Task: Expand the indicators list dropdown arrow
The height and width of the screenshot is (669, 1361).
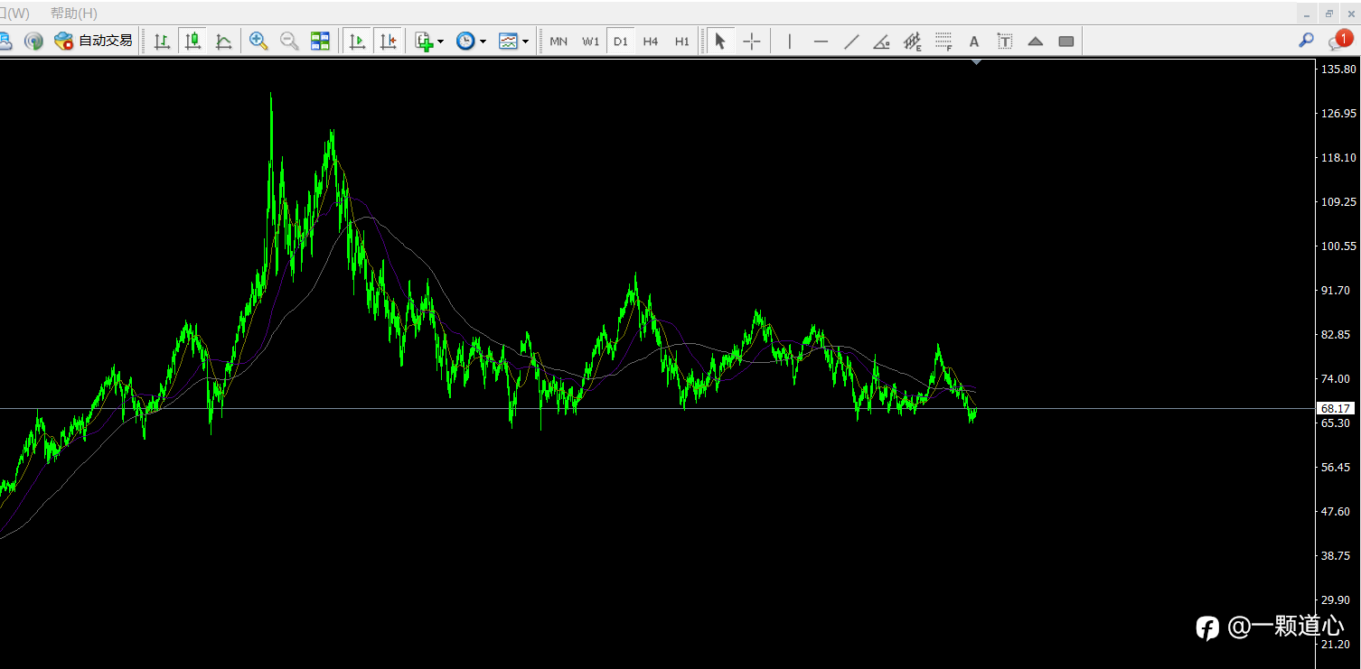Action: click(x=441, y=42)
